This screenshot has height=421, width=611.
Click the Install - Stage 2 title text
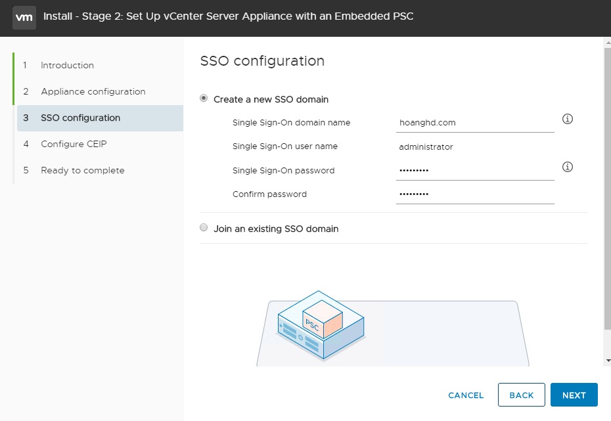[229, 16]
